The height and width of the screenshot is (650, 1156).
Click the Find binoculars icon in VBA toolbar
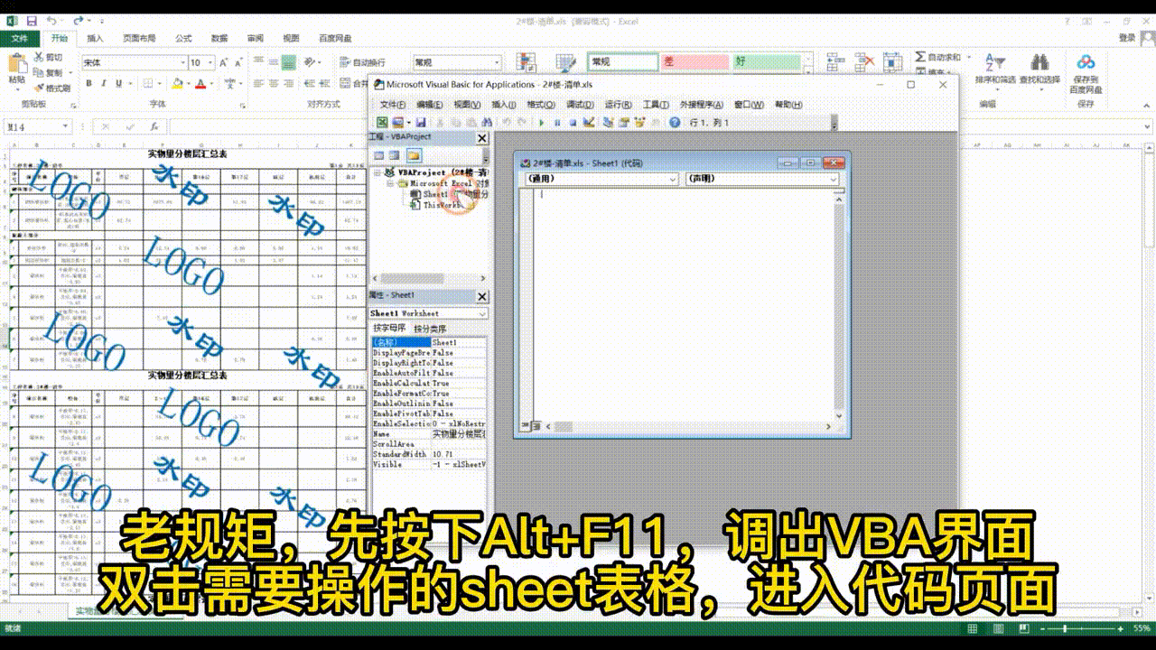[x=485, y=122]
